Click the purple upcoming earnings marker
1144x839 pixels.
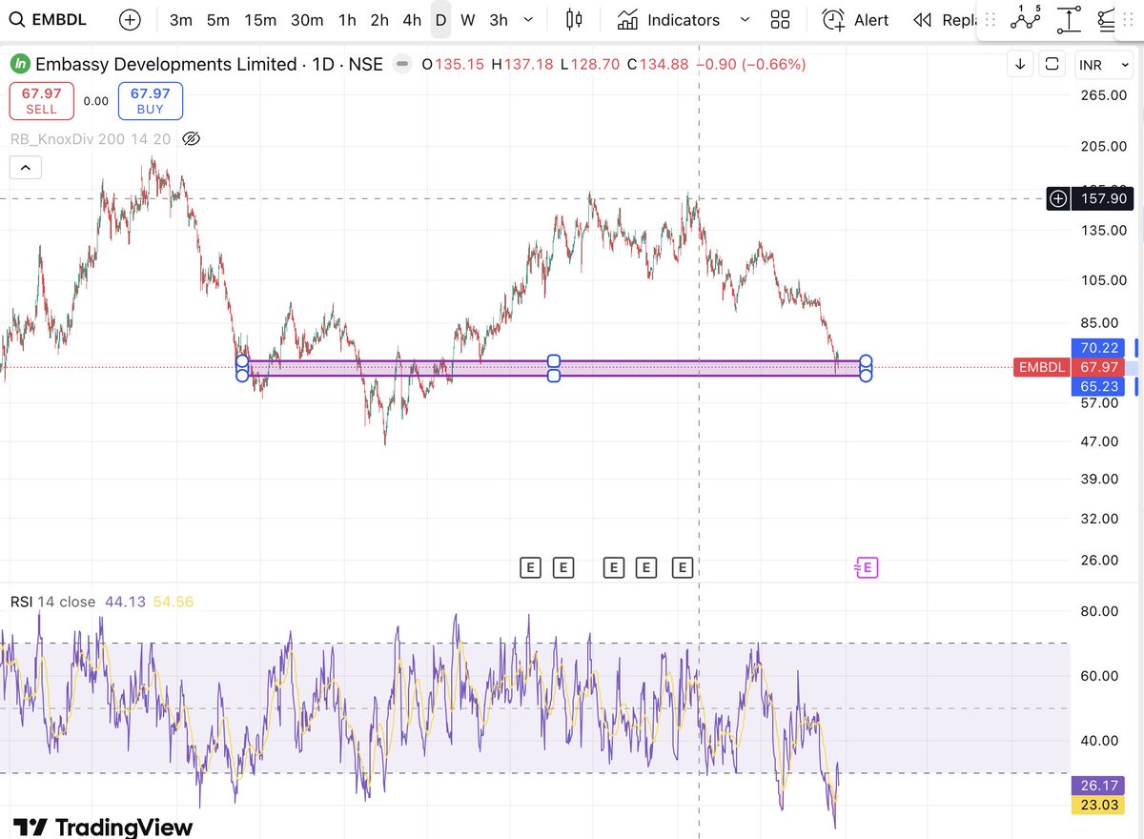[866, 568]
